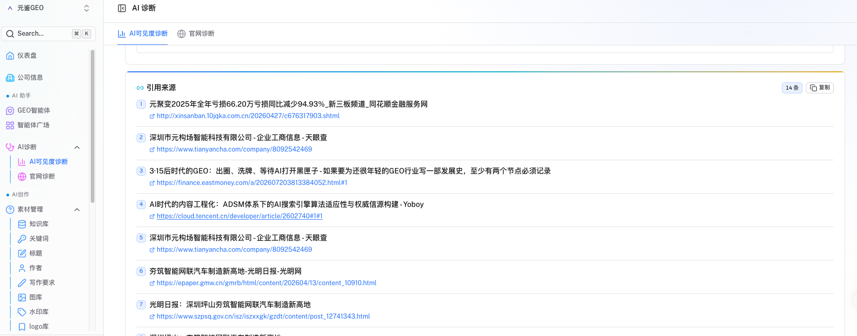Click source 3 title 3·15后时代的GEO
857x336 pixels.
tap(350, 171)
